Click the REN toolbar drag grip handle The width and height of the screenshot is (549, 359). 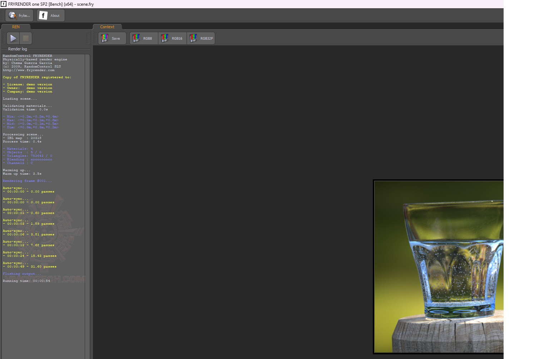tap(4, 38)
